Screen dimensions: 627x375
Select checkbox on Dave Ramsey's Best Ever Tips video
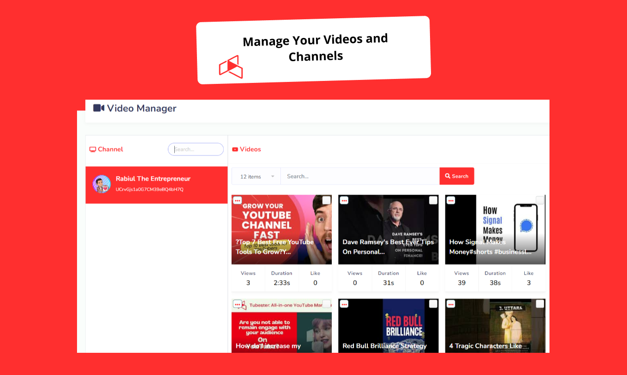coord(433,200)
